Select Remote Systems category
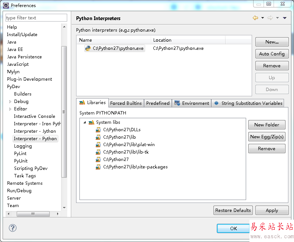The height and width of the screenshot is (242, 294). [25, 183]
